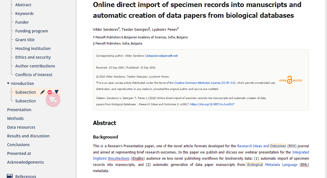327x178 pixels.
Task: Click the Abstract heading in article
Action: 105,123
